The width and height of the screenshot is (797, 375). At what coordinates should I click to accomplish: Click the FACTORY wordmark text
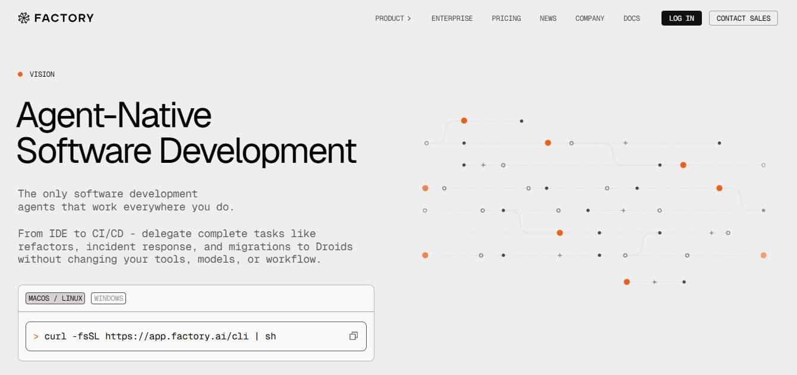[64, 18]
